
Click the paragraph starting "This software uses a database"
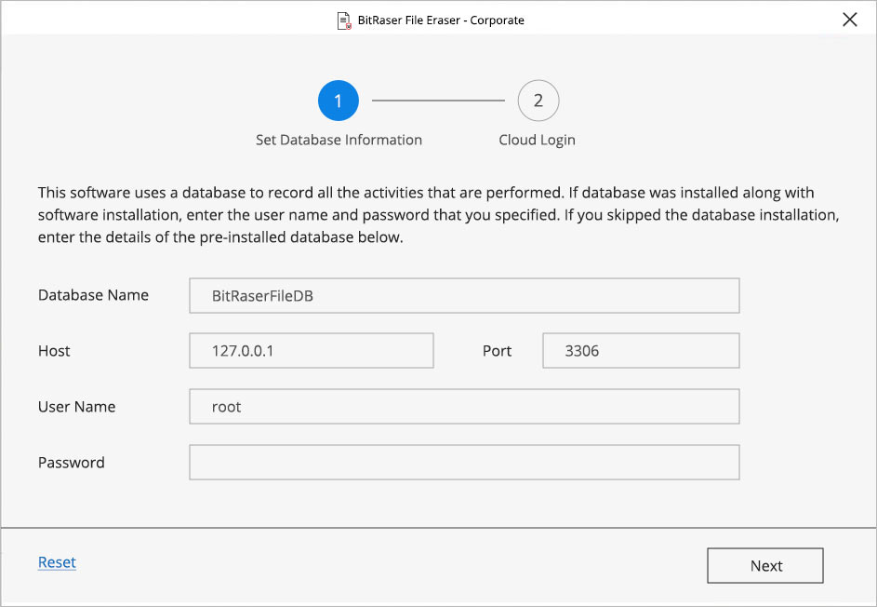point(439,215)
